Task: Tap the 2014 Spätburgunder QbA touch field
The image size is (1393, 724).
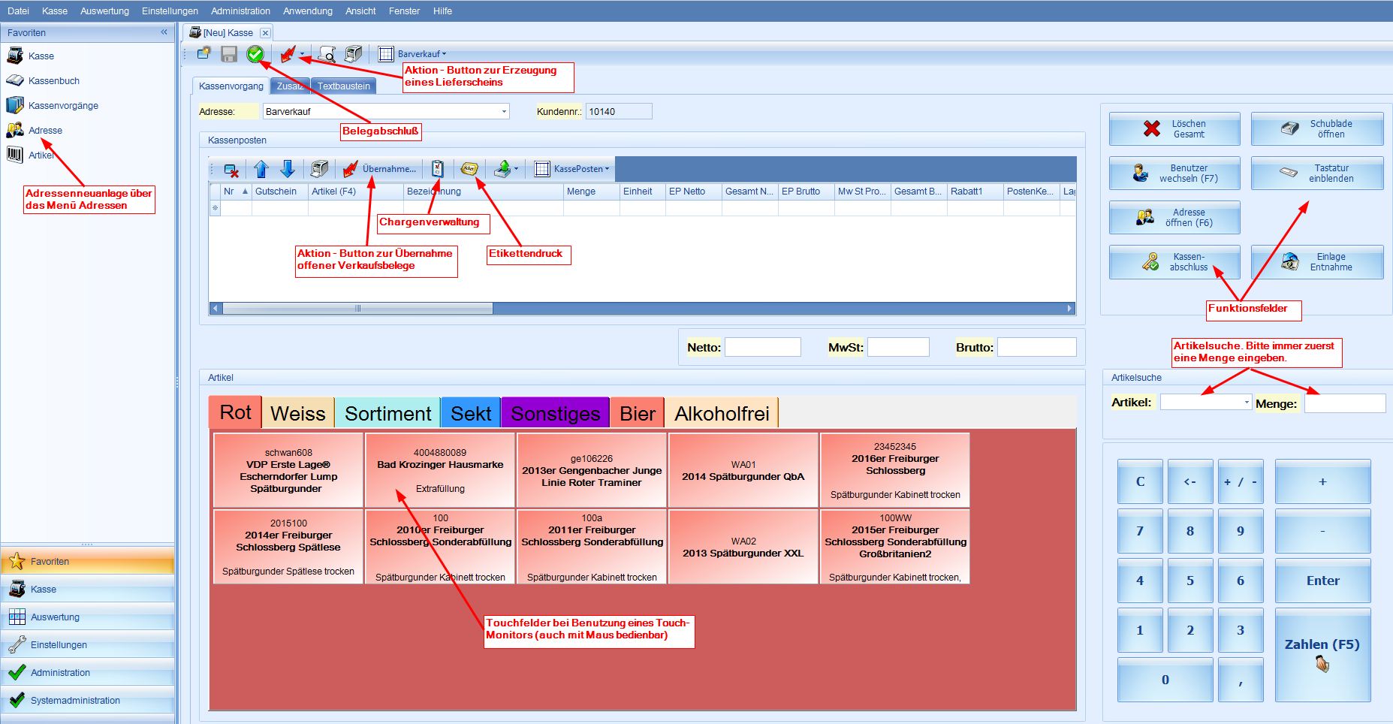Action: click(x=743, y=470)
